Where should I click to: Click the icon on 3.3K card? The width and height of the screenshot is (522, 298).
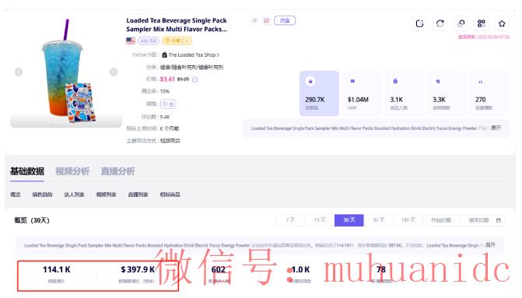pos(438,81)
